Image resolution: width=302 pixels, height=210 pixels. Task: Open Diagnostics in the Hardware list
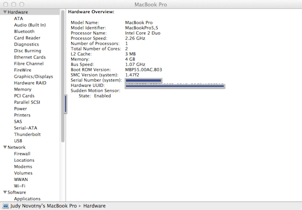point(26,44)
